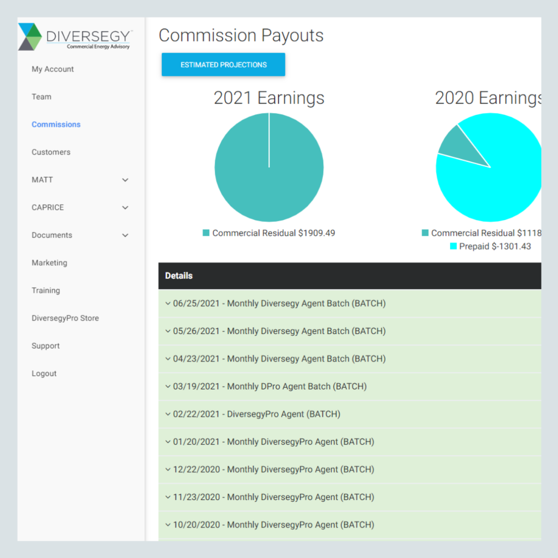The width and height of the screenshot is (558, 558).
Task: Click the 2021 Commercial Residual legend swatch
Action: [206, 233]
